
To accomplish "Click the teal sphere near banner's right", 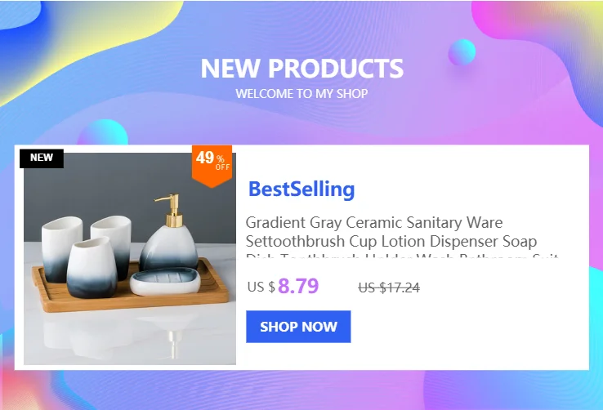I will 462,52.
